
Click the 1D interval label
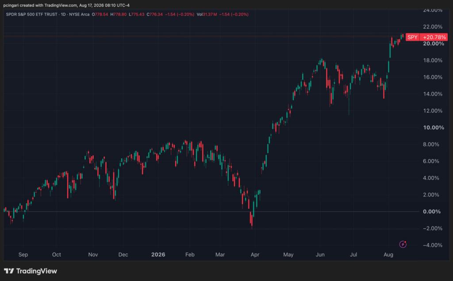63,14
